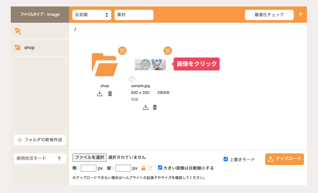Image resolution: width=318 pixels, height=193 pixels.
Task: Delete the shop folder via its trash icon
Action: click(x=110, y=94)
